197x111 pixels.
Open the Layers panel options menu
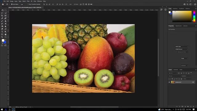coord(196,70)
